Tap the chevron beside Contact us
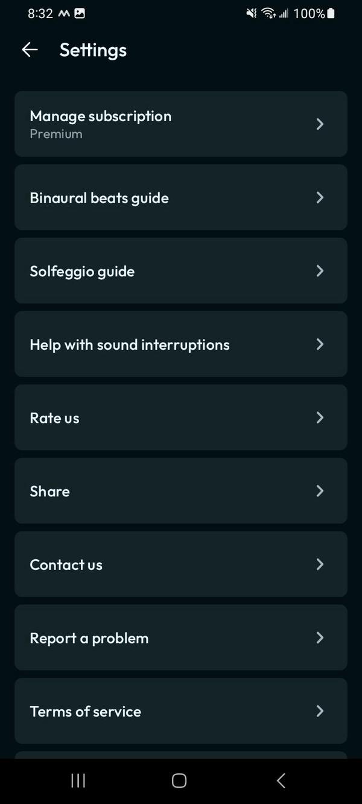This screenshot has width=362, height=804. coord(320,565)
